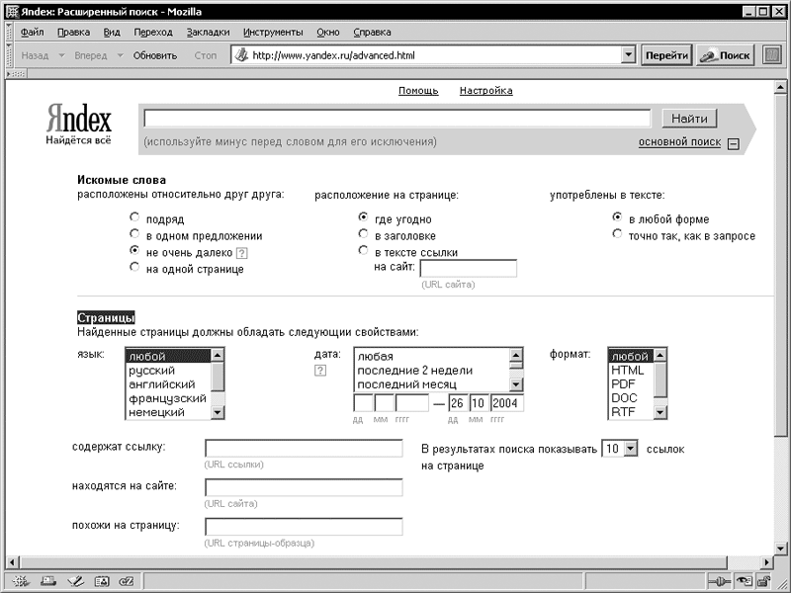Image resolution: width=791 pixels, height=593 pixels.
Task: Click the page scrollbar down arrow
Action: [x=780, y=548]
